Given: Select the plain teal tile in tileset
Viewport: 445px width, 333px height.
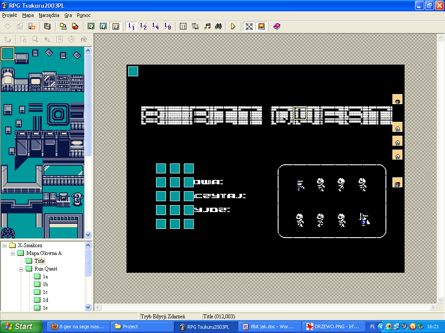Looking at the screenshot, I should click(8, 53).
